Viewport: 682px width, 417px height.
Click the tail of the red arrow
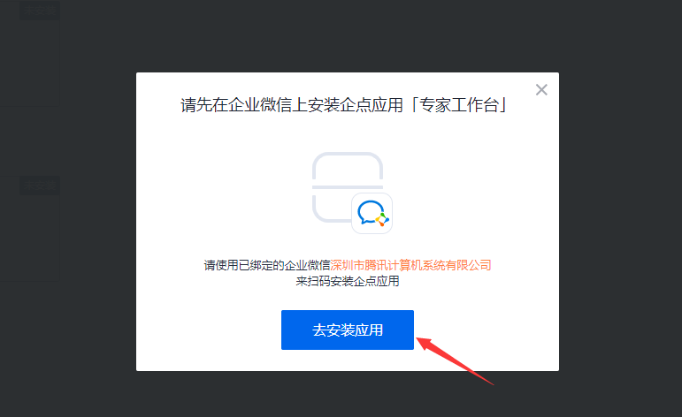[491, 383]
